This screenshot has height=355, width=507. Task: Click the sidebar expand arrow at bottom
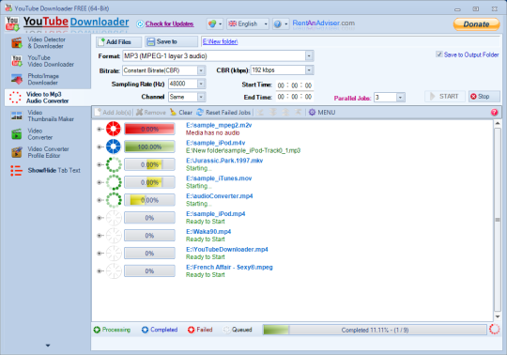(48, 346)
